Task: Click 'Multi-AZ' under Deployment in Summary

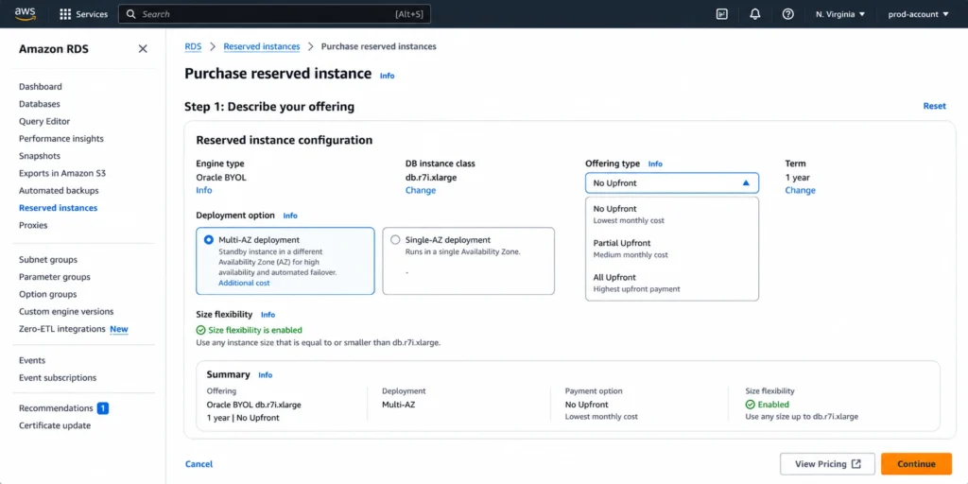Action: pyautogui.click(x=398, y=405)
